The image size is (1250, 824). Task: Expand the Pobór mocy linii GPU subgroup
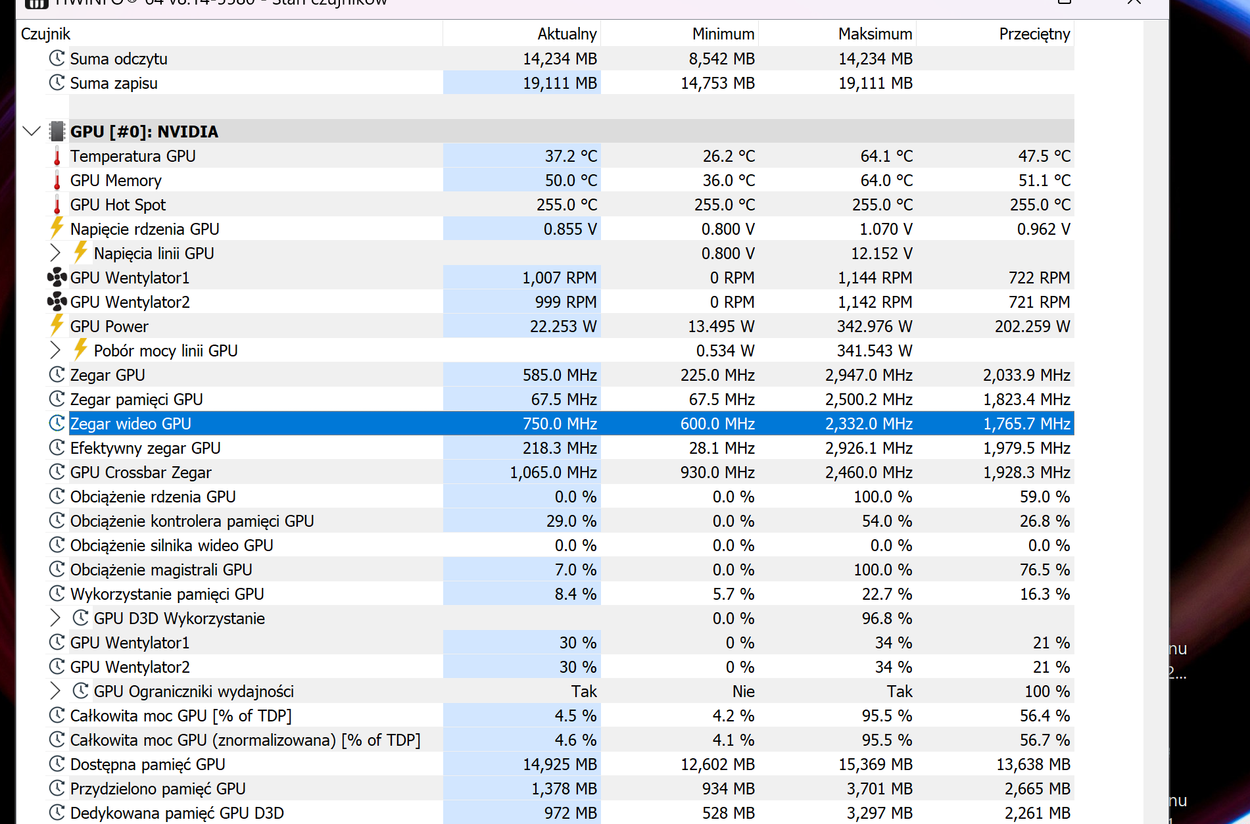(55, 351)
